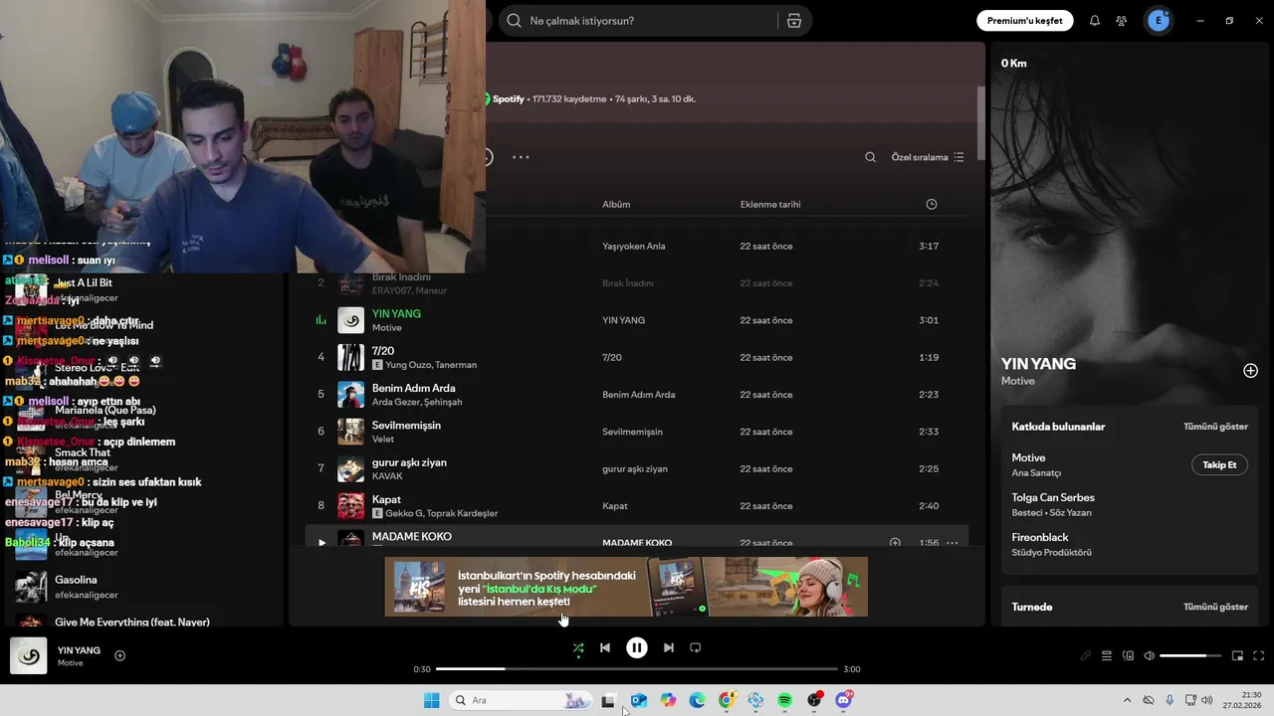Click the playlist scrollbar
Image resolution: width=1274 pixels, height=716 pixels.
pos(980,123)
